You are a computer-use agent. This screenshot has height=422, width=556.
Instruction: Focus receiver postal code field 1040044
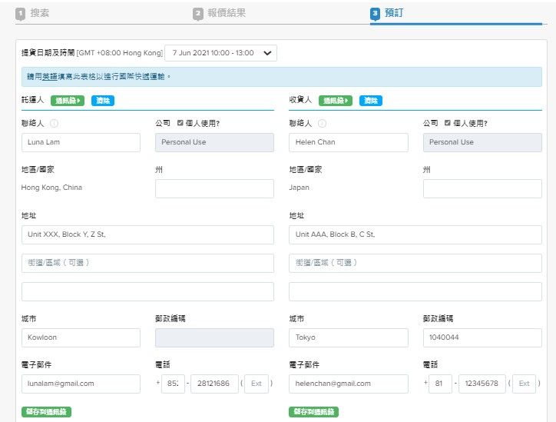[482, 337]
